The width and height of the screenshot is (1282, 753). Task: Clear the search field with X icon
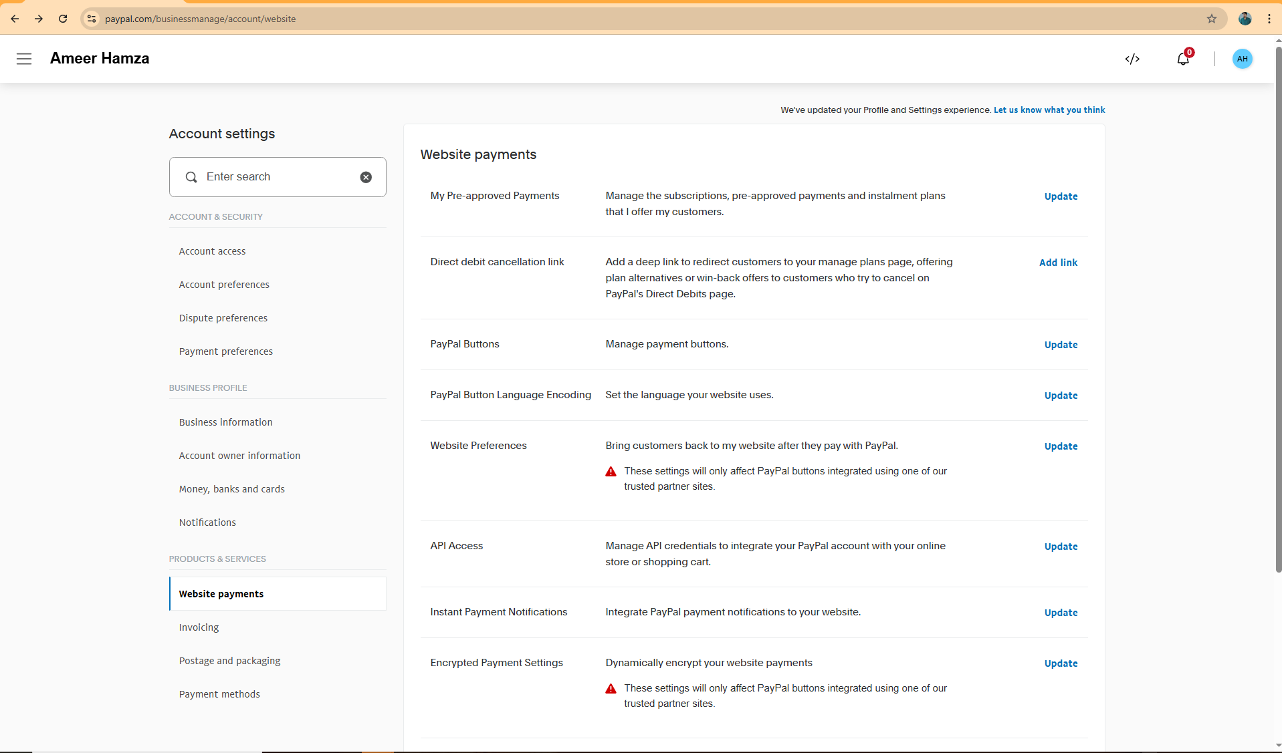(366, 177)
